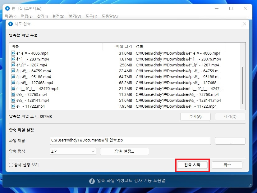Select the 42470.mp4 file name

38,88
